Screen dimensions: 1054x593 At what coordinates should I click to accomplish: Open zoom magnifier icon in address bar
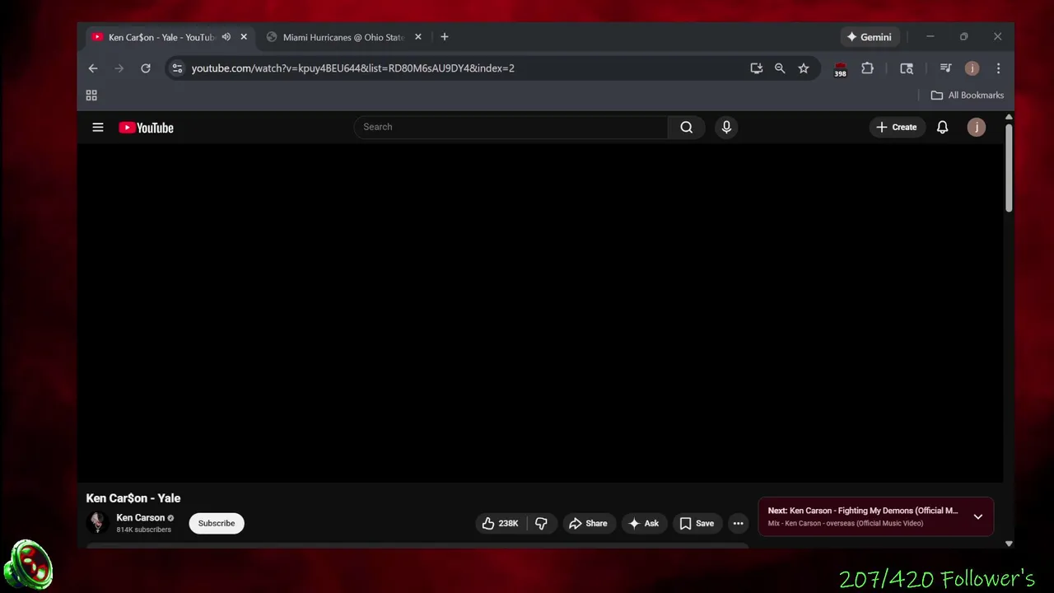(x=780, y=68)
